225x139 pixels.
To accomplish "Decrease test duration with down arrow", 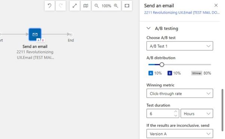I will tap(176, 115).
